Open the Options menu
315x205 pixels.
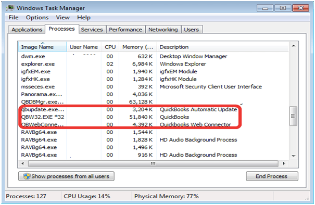pos(37,18)
